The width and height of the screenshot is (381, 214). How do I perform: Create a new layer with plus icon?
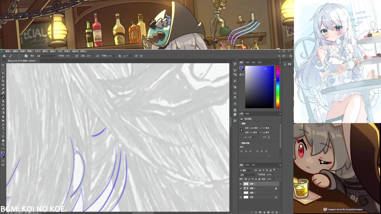[x=272, y=212]
